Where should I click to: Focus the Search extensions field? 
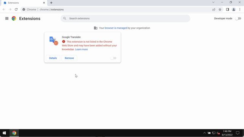point(125,18)
